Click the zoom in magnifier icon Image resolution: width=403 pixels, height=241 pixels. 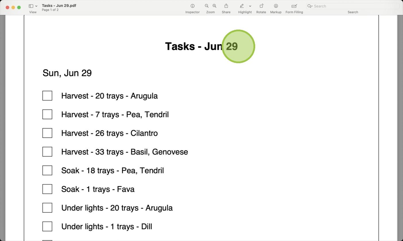[x=214, y=6]
